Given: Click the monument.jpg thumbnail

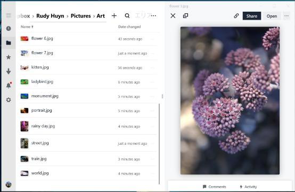Looking at the screenshot, I should pyautogui.click(x=24, y=96).
